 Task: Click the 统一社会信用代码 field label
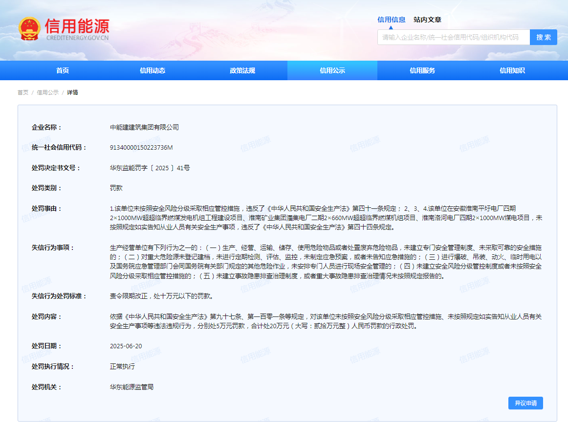(60, 148)
